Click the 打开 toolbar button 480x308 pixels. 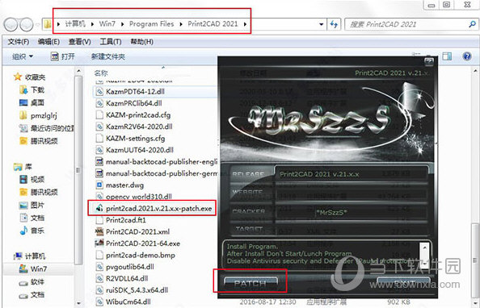(x=63, y=56)
